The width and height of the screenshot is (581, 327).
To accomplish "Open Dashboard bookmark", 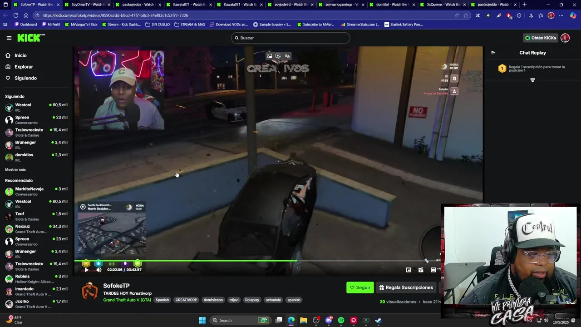I will tap(25, 25).
